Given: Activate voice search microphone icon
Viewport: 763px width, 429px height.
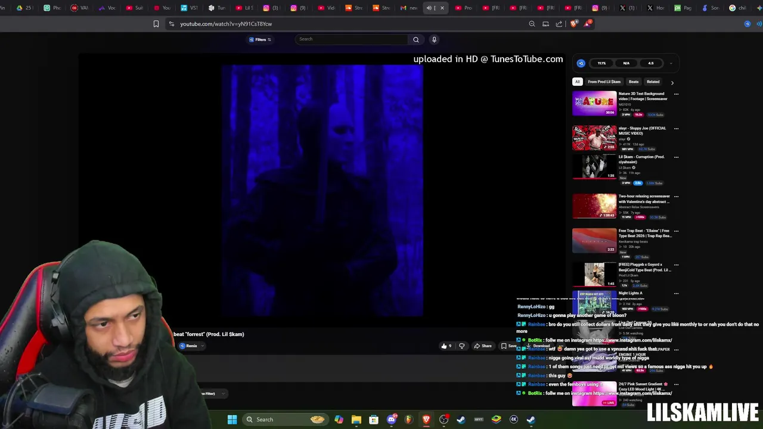Looking at the screenshot, I should coord(434,39).
